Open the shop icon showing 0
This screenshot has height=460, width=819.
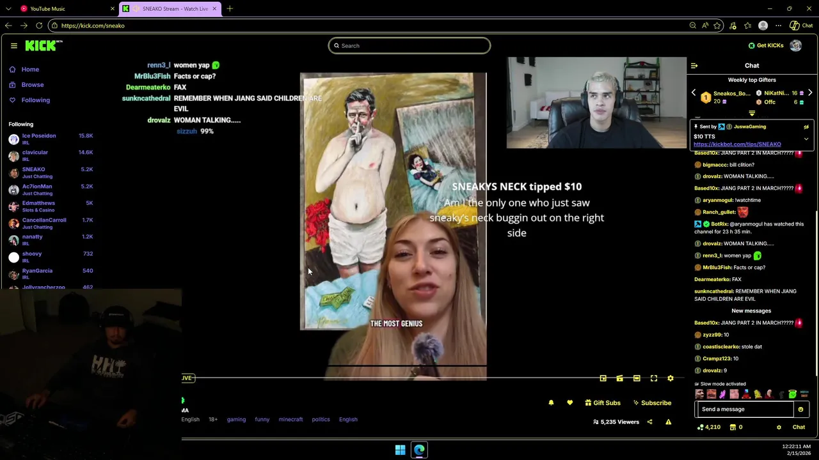coord(736,427)
